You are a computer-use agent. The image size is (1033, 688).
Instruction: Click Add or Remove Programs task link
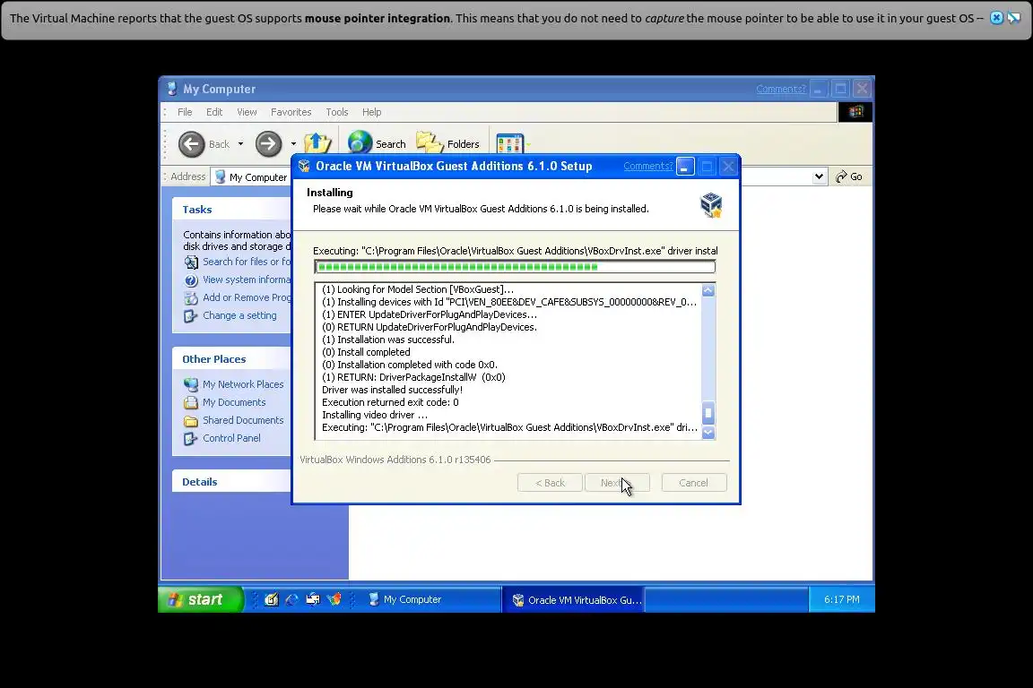(x=247, y=297)
